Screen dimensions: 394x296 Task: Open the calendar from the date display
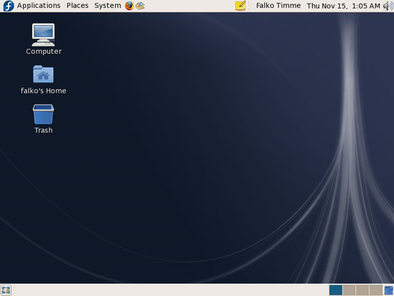pyautogui.click(x=343, y=6)
